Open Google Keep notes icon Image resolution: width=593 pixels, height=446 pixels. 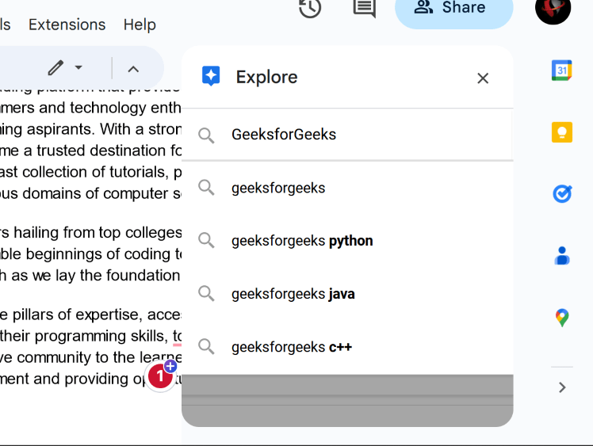[562, 132]
